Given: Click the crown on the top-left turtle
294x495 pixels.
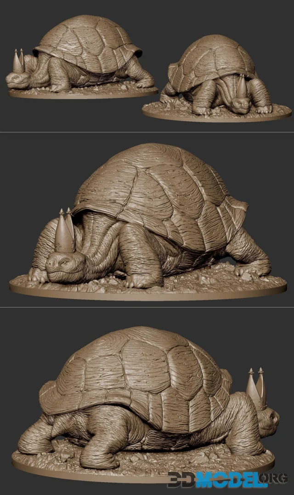Looking at the screenshot, I should pyautogui.click(x=18, y=61).
